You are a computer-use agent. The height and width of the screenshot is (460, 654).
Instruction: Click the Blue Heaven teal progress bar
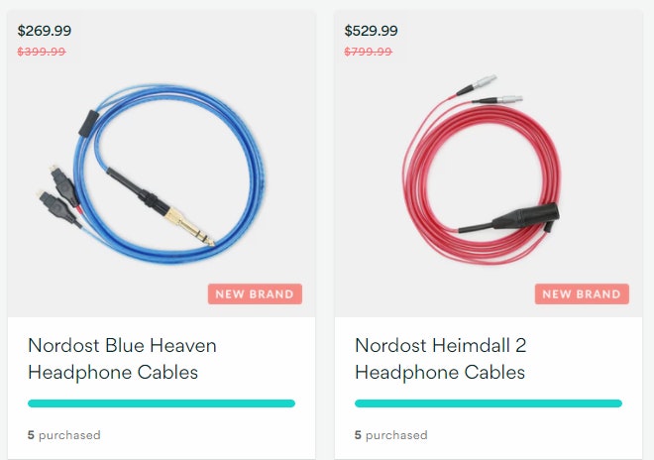pos(162,403)
